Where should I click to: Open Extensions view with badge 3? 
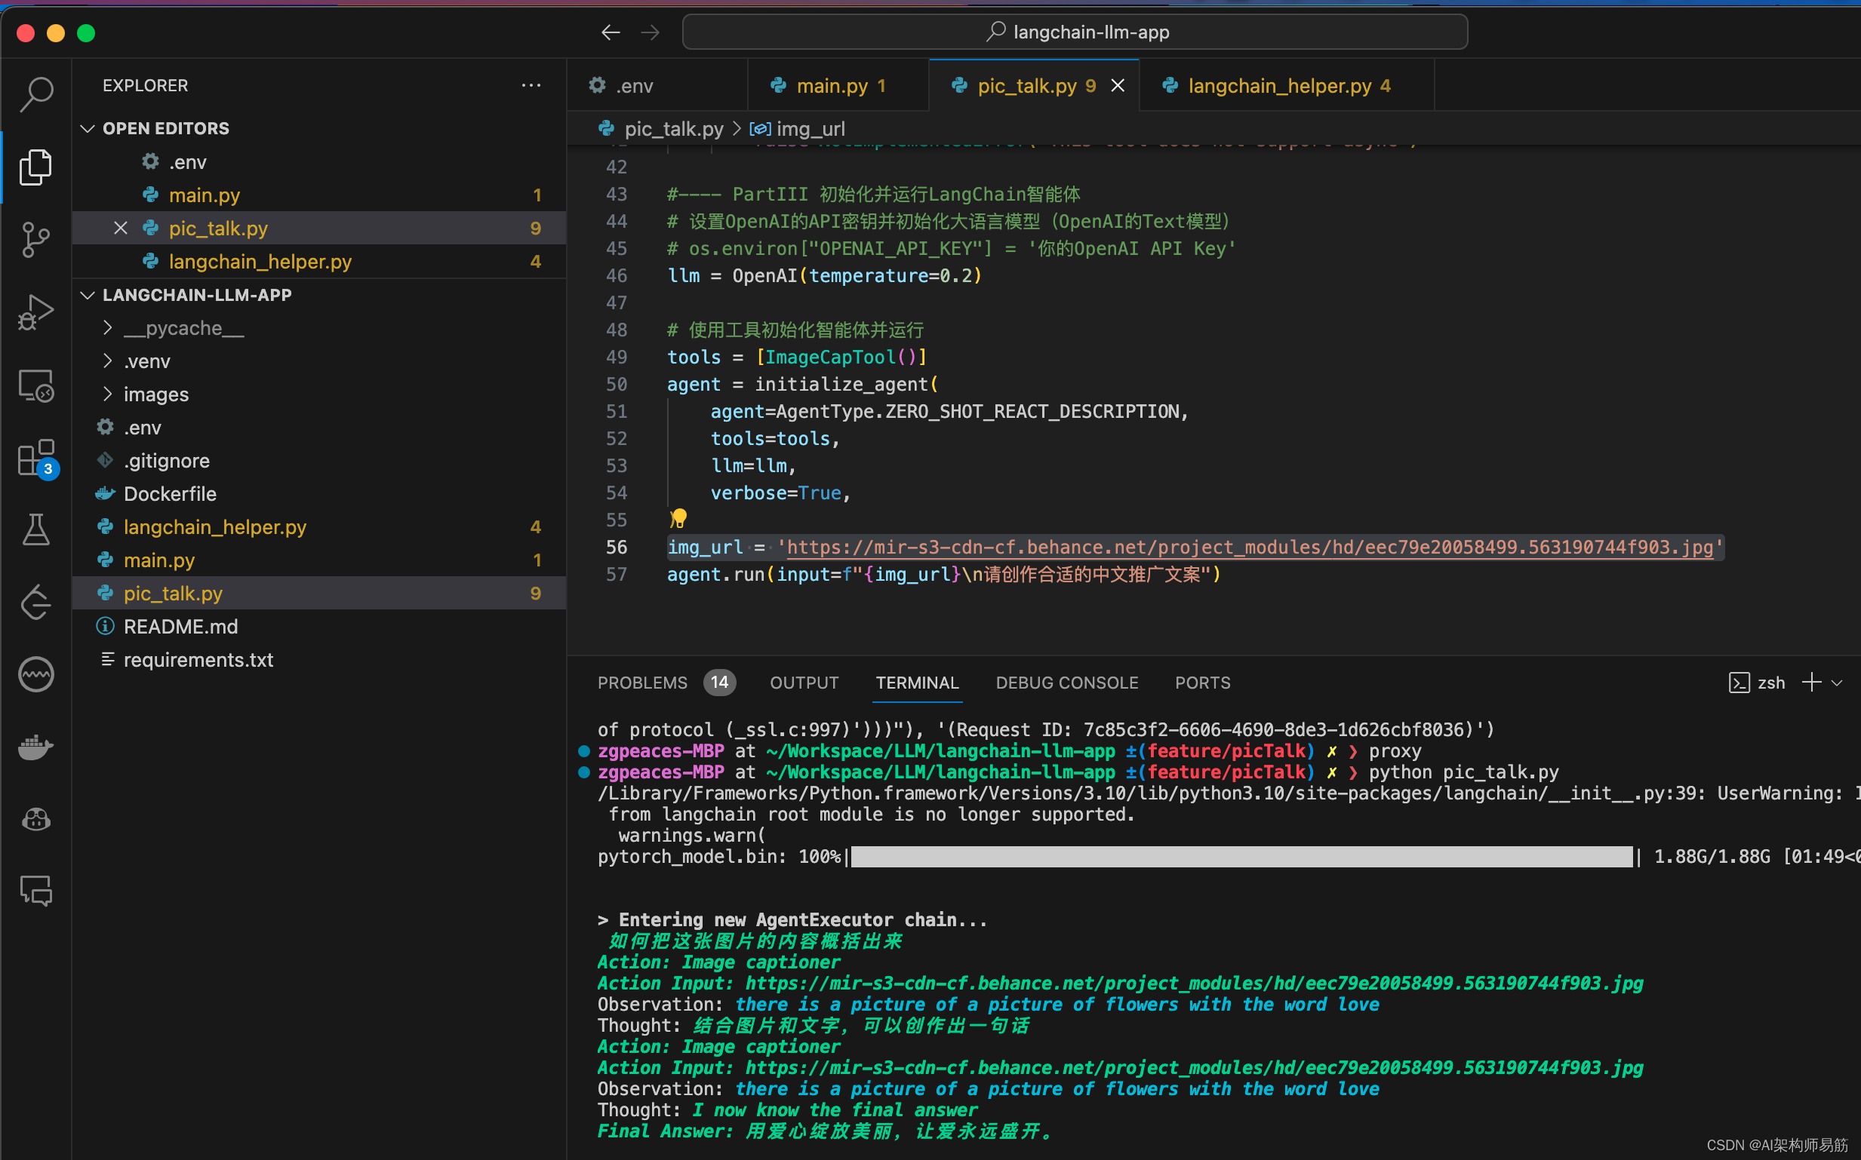click(x=36, y=458)
